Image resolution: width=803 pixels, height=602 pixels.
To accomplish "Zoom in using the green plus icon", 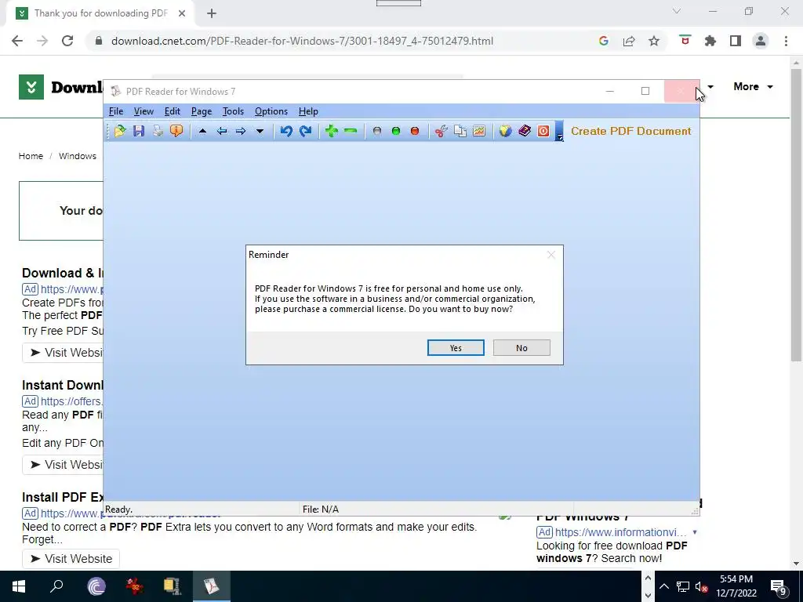I will [x=332, y=131].
